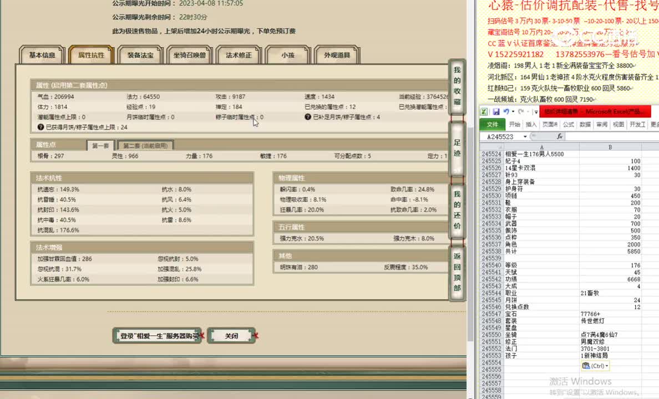Select cell 点7满4魔6仙7
Viewport: 659px width, 399px height.
click(610, 335)
